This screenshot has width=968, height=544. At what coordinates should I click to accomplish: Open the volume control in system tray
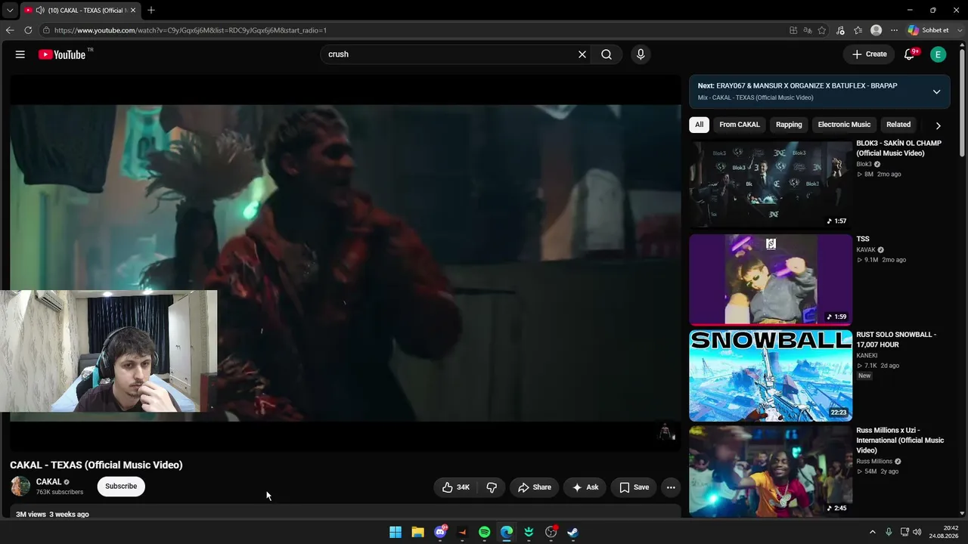pyautogui.click(x=918, y=532)
